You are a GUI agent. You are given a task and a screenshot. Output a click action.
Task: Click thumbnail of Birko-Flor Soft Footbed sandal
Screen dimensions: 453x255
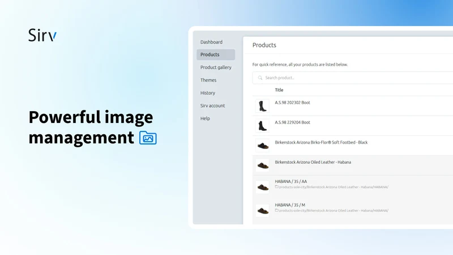click(262, 146)
